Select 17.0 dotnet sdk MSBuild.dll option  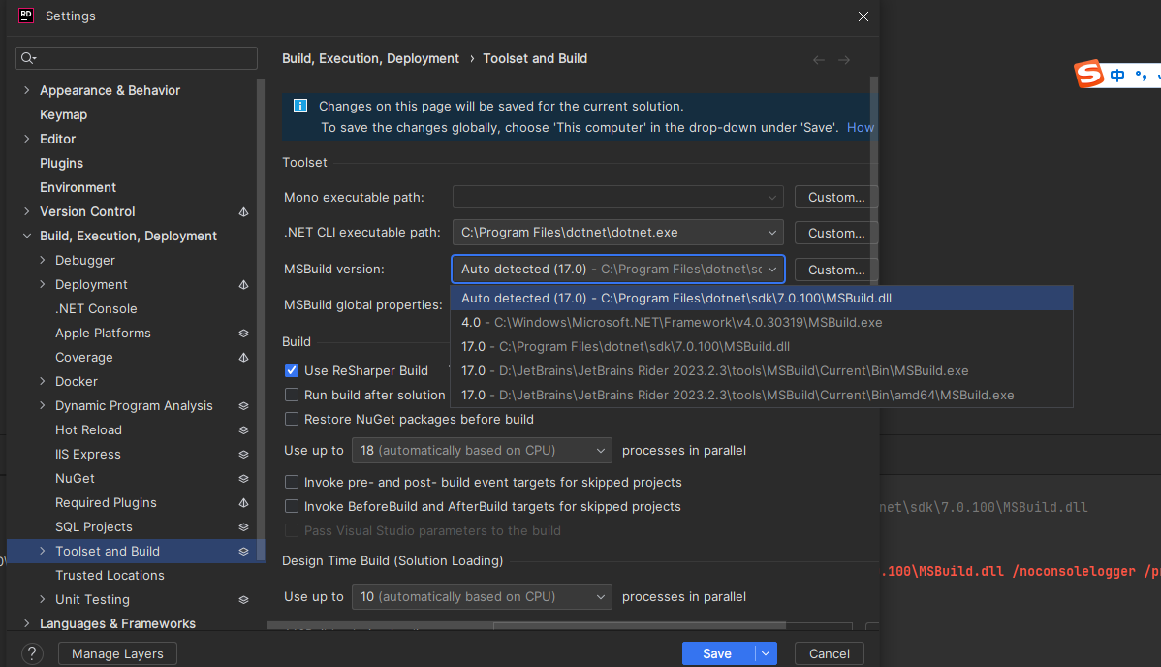tap(762, 347)
